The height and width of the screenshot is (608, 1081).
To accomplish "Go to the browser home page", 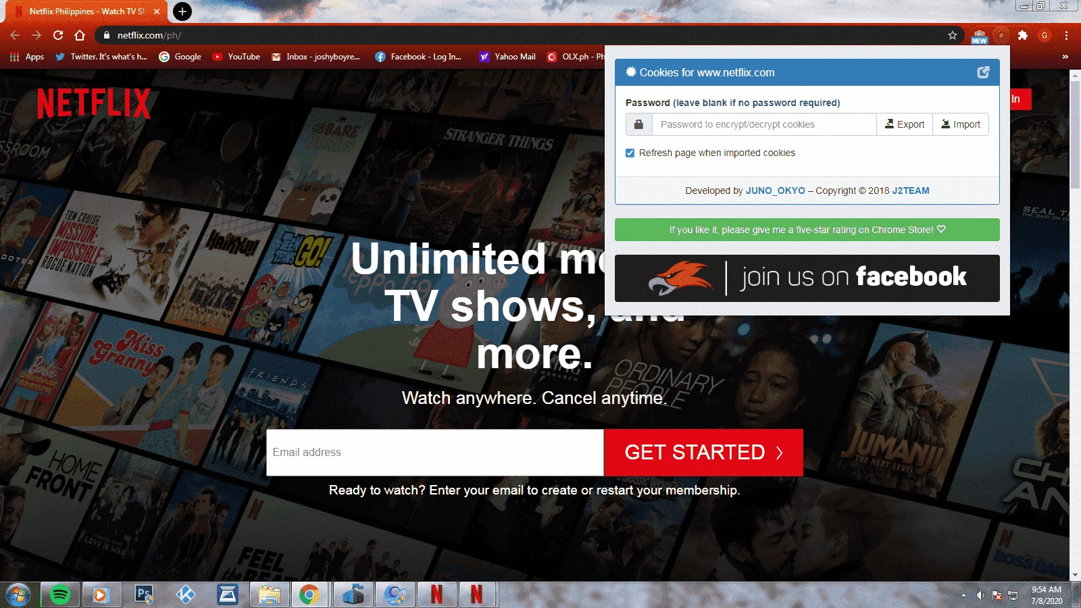I will (80, 35).
